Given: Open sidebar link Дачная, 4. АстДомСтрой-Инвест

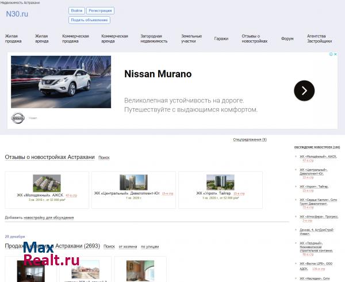Looking at the screenshot, I should (x=317, y=232).
